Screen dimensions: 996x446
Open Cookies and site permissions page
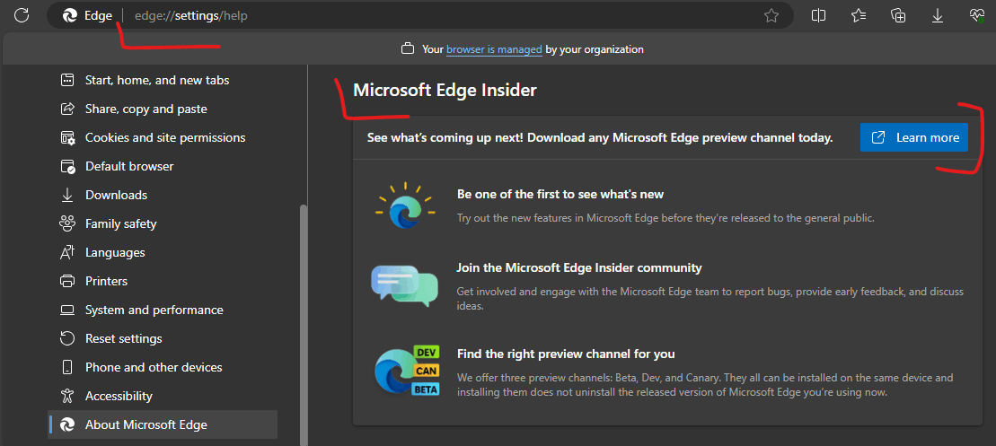[163, 137]
